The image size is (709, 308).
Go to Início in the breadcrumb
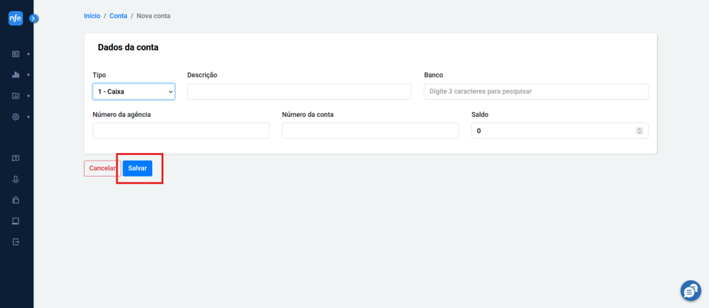92,16
